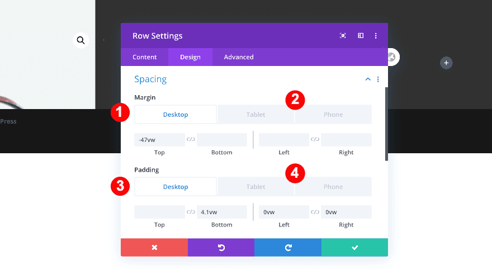Click the settings panel vertical scrollbar
The image size is (492, 269).
point(385,123)
